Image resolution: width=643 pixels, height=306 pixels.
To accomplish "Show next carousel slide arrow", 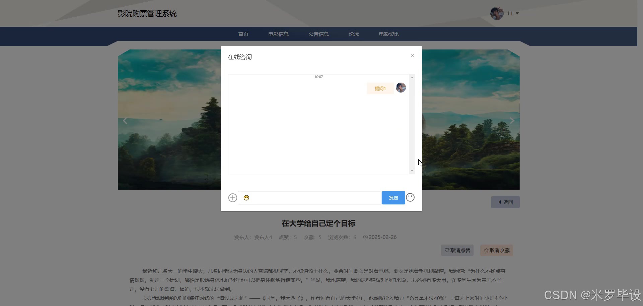I will click(512, 121).
